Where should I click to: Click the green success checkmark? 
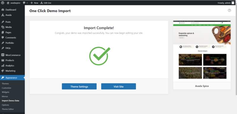pos(100,56)
